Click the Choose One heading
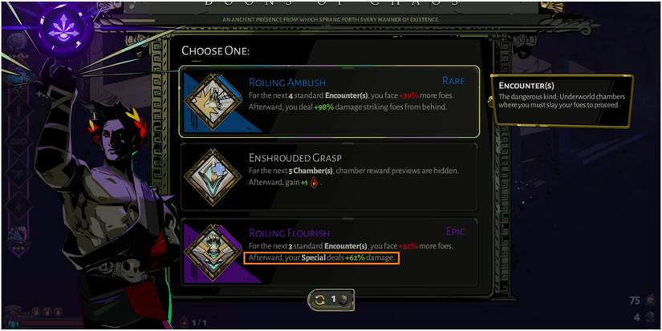This screenshot has height=331, width=662. 215,51
